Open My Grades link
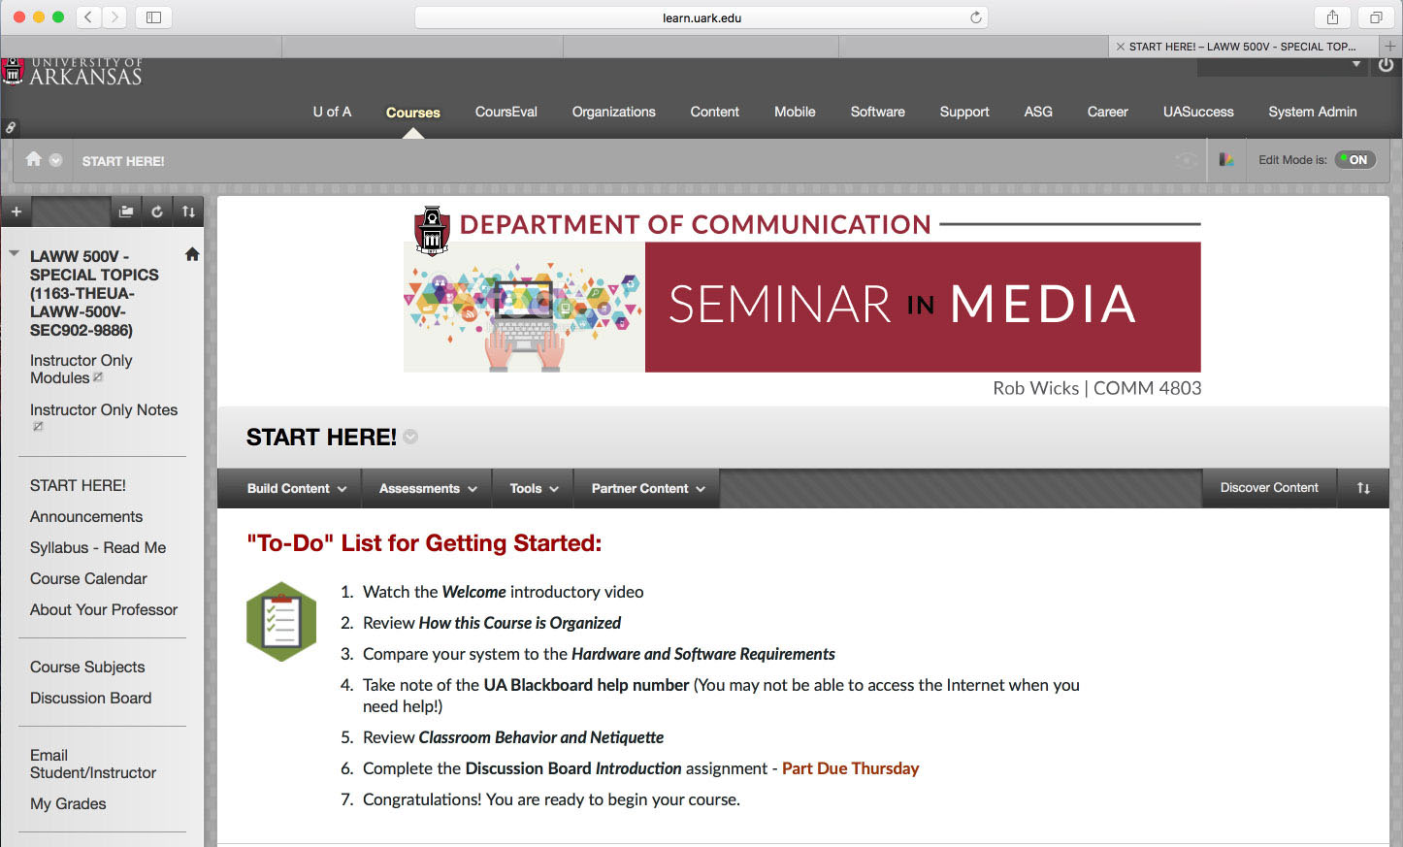Screen dimensions: 1403x847 pyautogui.click(x=68, y=803)
